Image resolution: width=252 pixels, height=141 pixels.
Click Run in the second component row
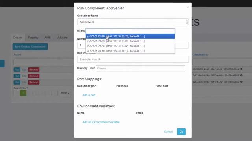pyautogui.click(x=17, y=76)
